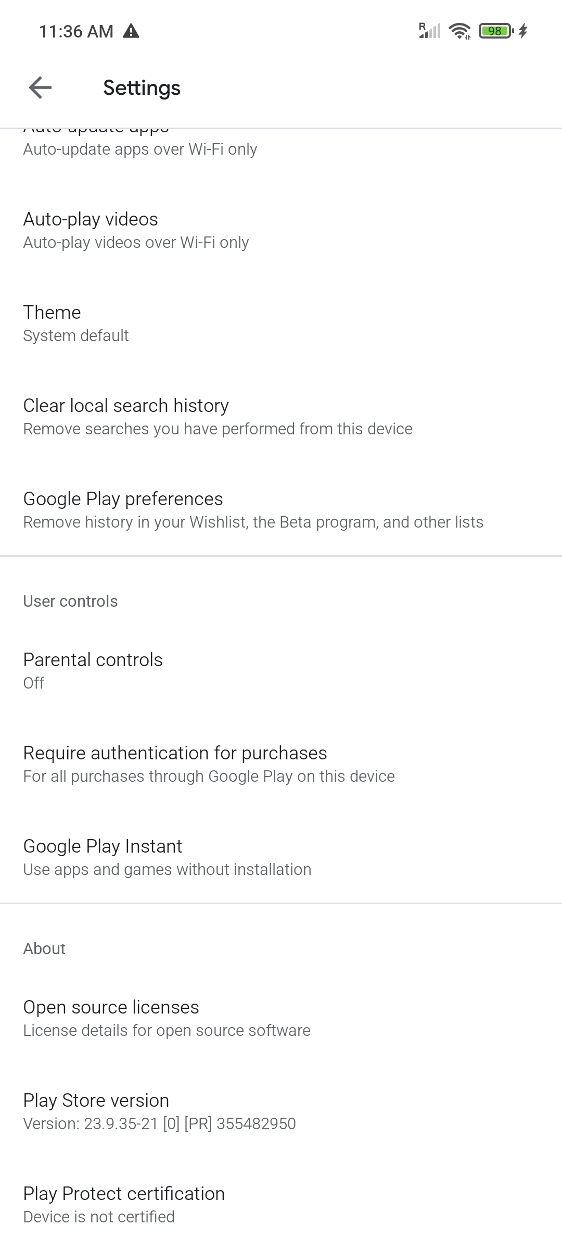Tap the back arrow icon
The image size is (562, 1250).
(40, 87)
